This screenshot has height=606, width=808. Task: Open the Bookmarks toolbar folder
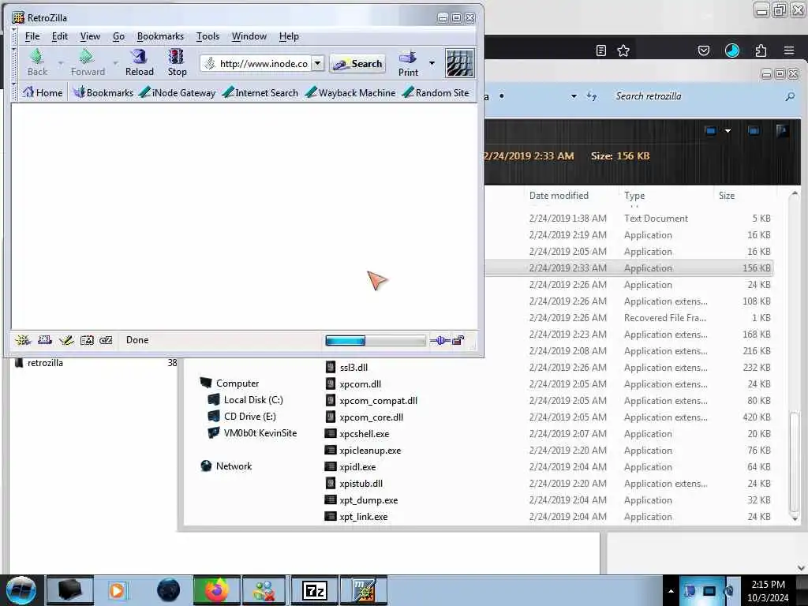[103, 93]
